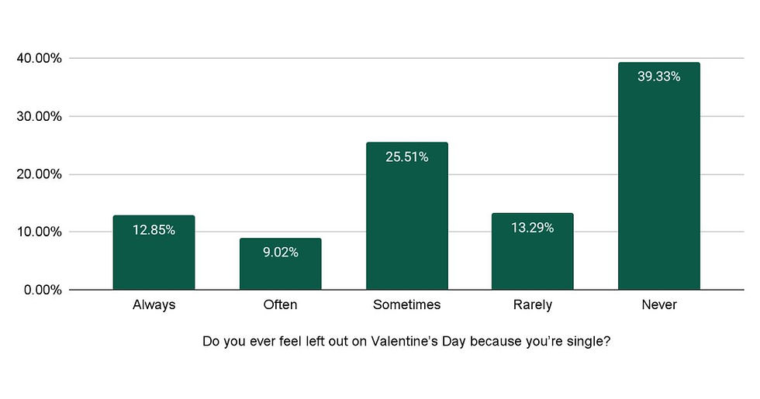The image size is (760, 399).
Task: Select the 30.00% y-axis tick label
Action: coord(40,117)
